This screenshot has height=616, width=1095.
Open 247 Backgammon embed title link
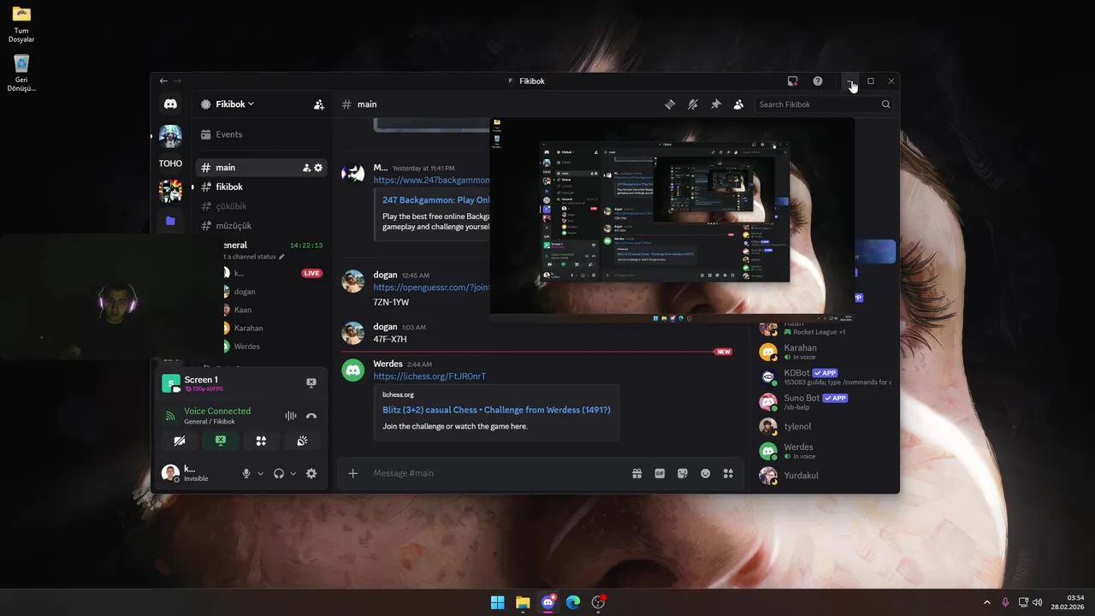(x=436, y=200)
